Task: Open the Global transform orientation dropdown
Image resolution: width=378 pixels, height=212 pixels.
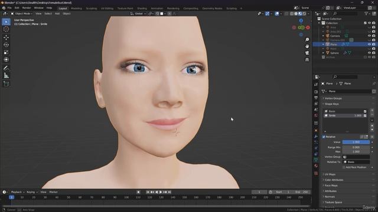Action: [x=138, y=14]
